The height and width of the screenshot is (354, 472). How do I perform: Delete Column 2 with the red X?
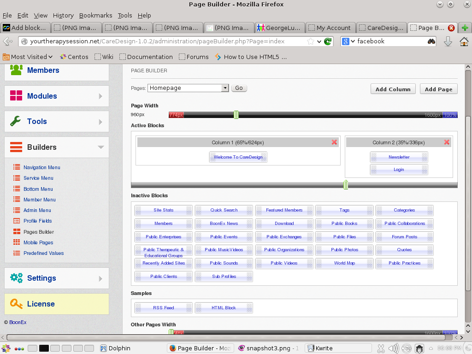(447, 142)
